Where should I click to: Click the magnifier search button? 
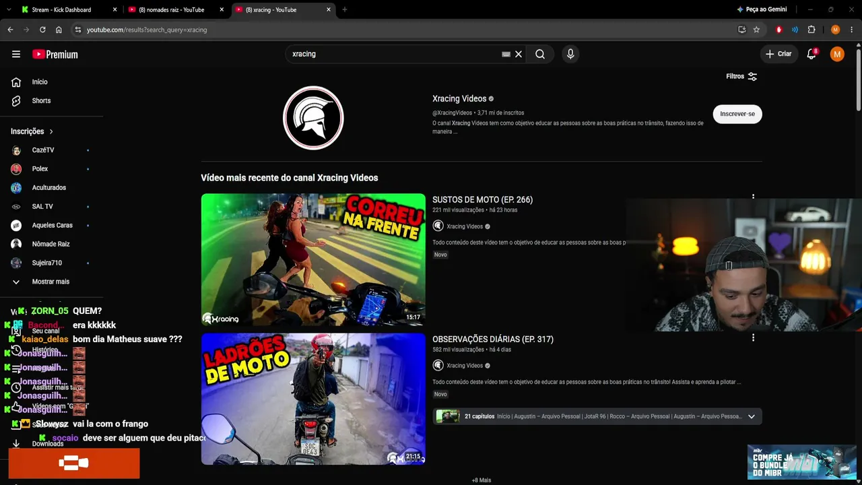pyautogui.click(x=540, y=54)
